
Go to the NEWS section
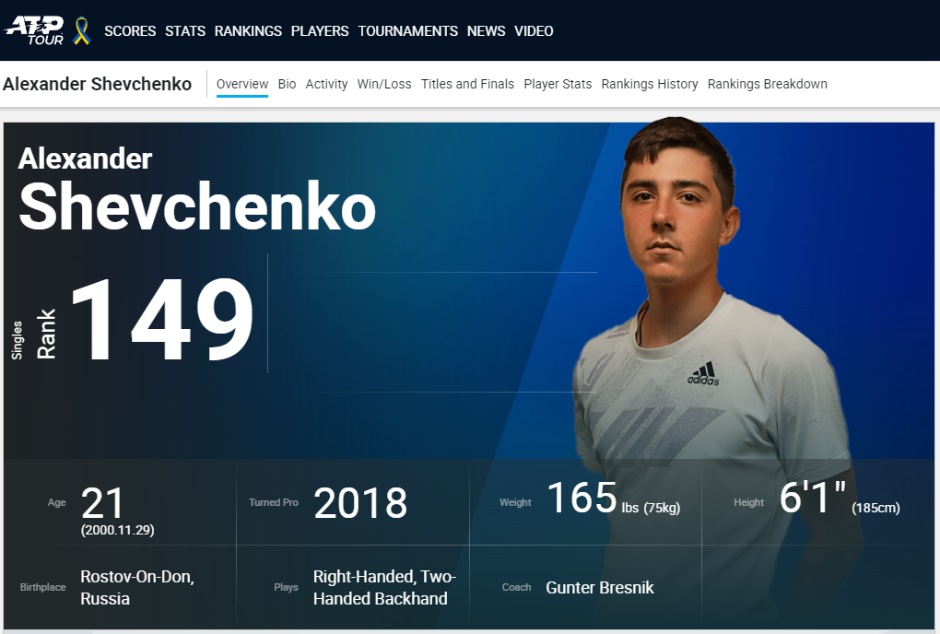[x=487, y=31]
